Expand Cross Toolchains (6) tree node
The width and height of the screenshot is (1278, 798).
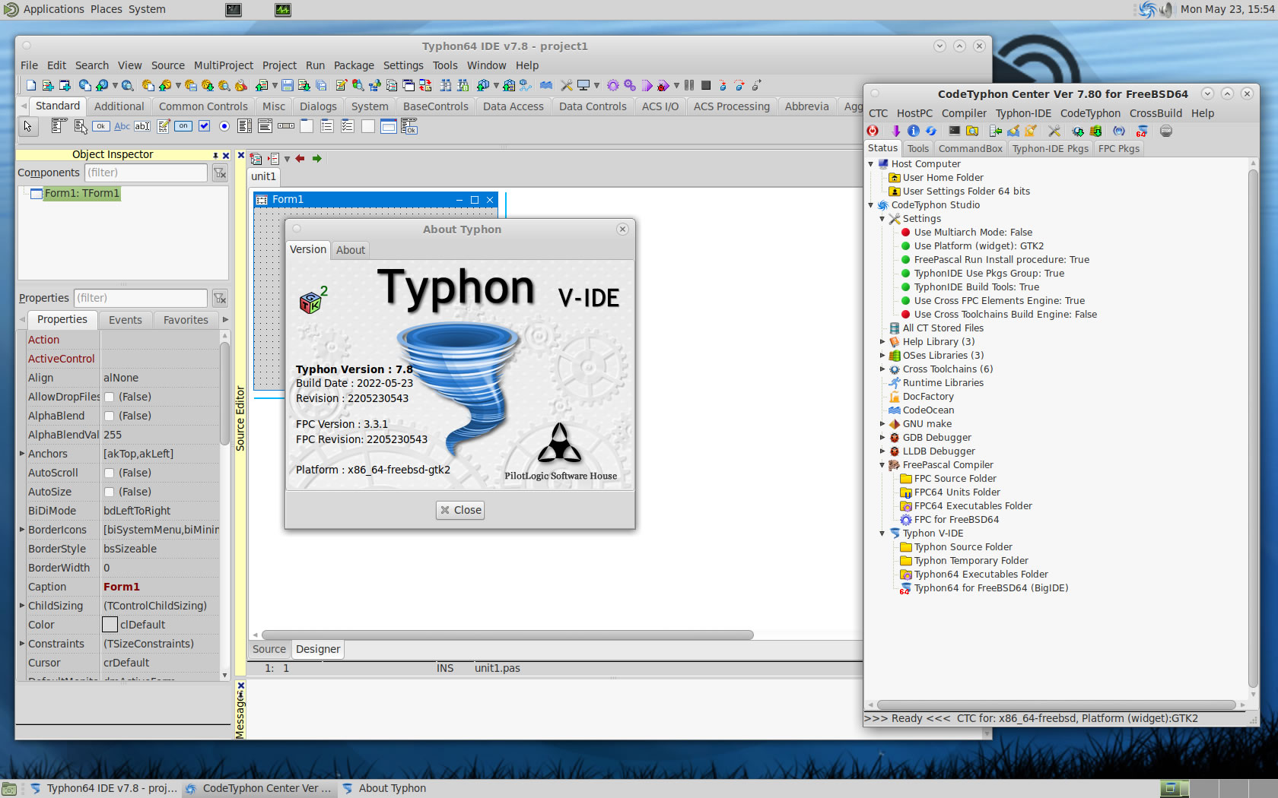point(882,369)
